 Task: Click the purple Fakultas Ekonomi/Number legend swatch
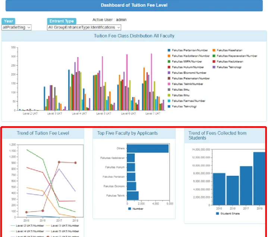(169, 73)
